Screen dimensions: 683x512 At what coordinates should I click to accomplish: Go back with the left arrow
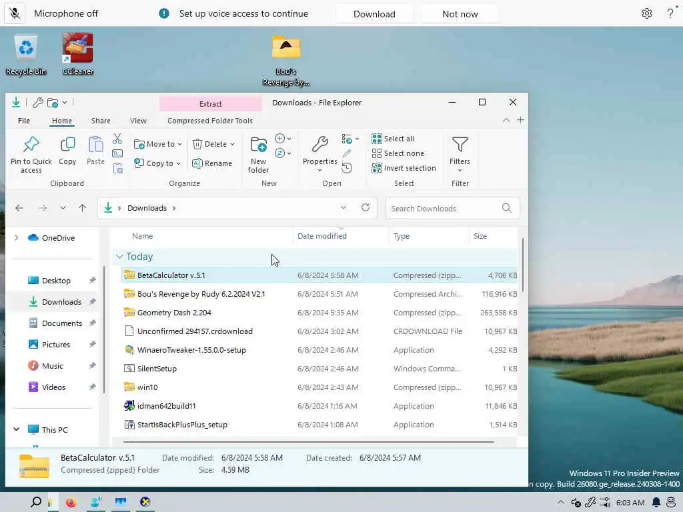click(19, 208)
